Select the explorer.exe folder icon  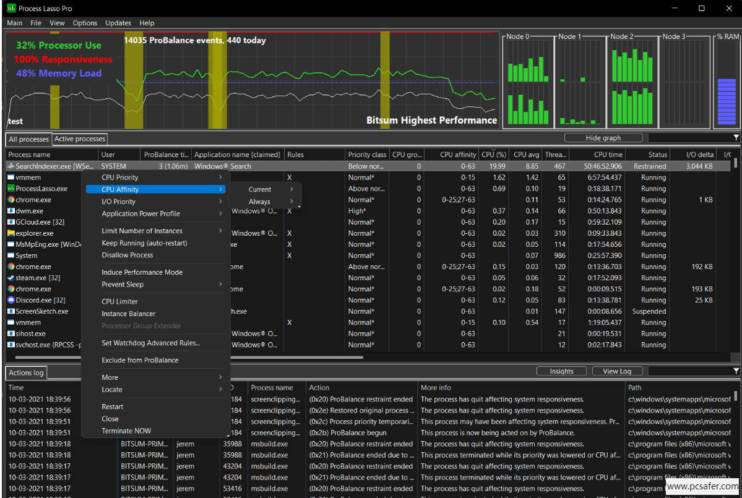tap(11, 233)
